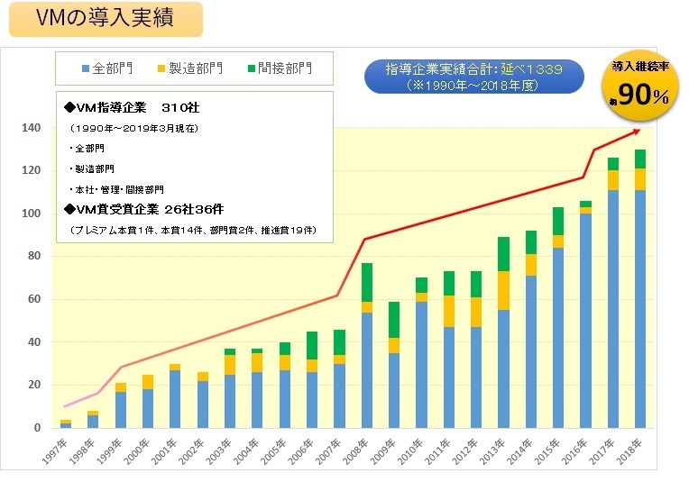Click the red arrowhead at trend line end
The height and width of the screenshot is (491, 689).
click(637, 132)
